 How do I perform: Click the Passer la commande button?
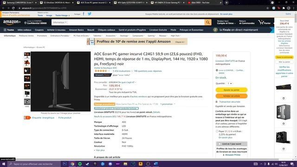(284, 57)
